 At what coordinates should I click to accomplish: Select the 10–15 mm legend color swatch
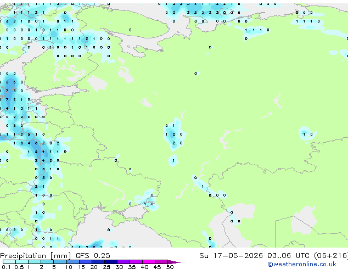(72, 262)
